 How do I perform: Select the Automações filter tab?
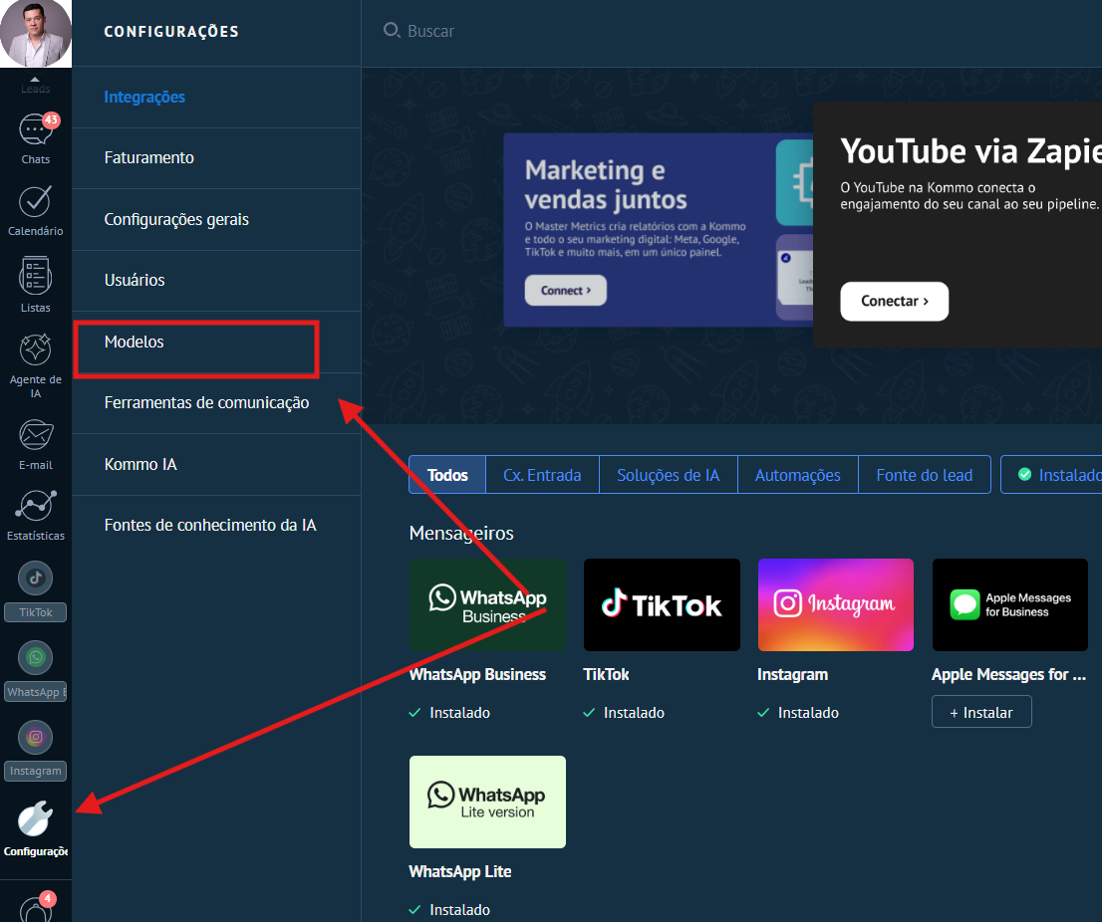pyautogui.click(x=798, y=475)
